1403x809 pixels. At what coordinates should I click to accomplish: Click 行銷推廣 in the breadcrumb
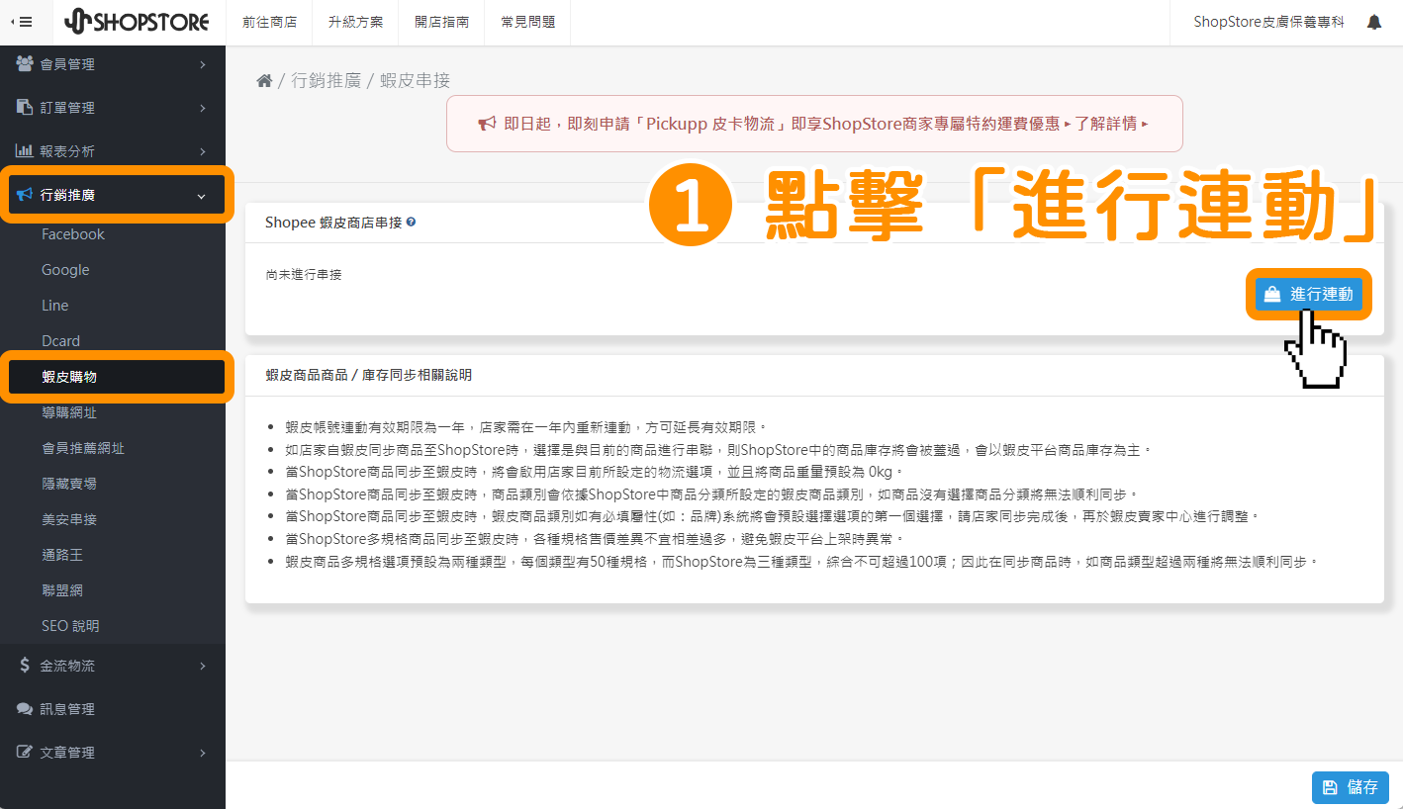pos(326,81)
